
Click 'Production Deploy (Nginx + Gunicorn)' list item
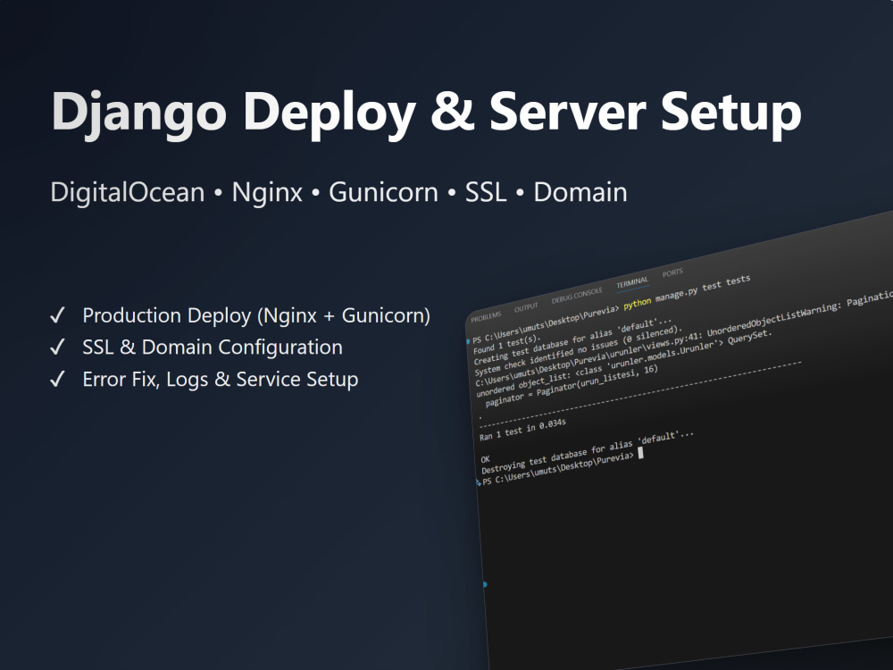(256, 315)
